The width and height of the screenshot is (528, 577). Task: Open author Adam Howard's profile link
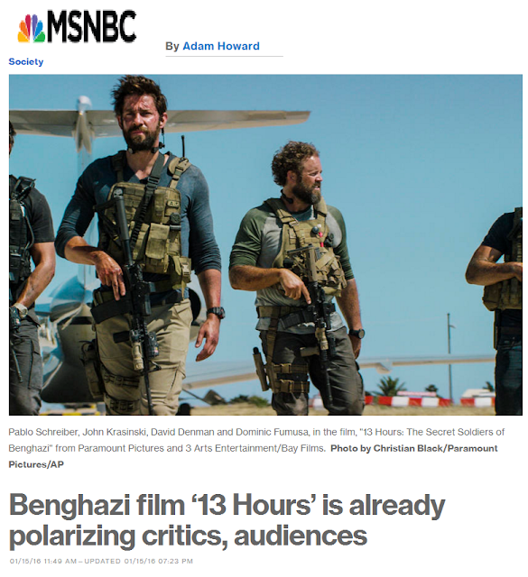pos(221,46)
